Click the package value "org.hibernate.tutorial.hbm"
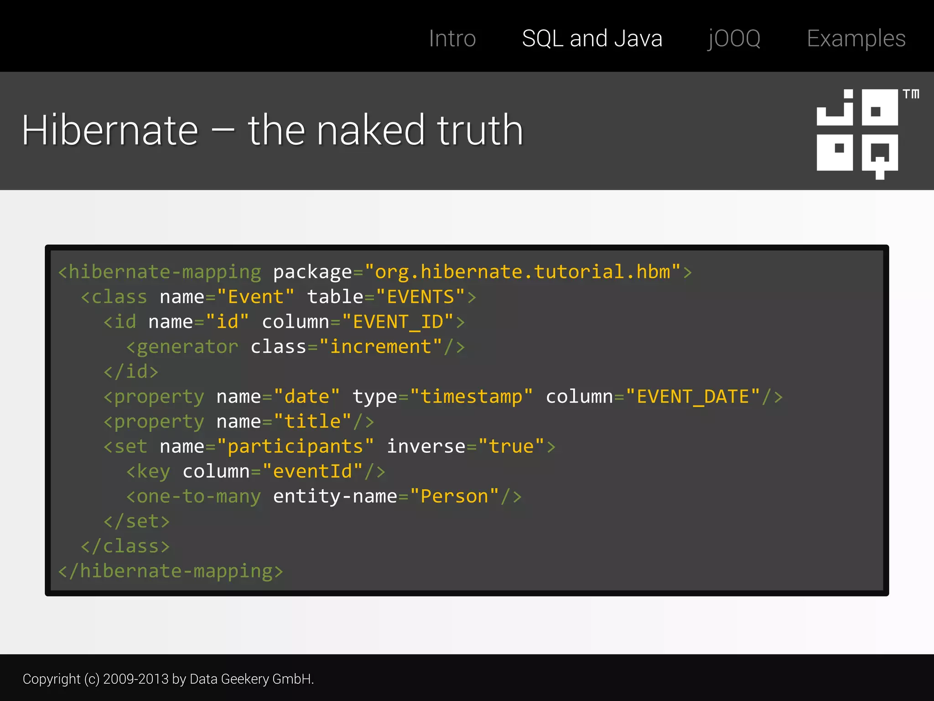Image resolution: width=934 pixels, height=701 pixels. click(522, 272)
